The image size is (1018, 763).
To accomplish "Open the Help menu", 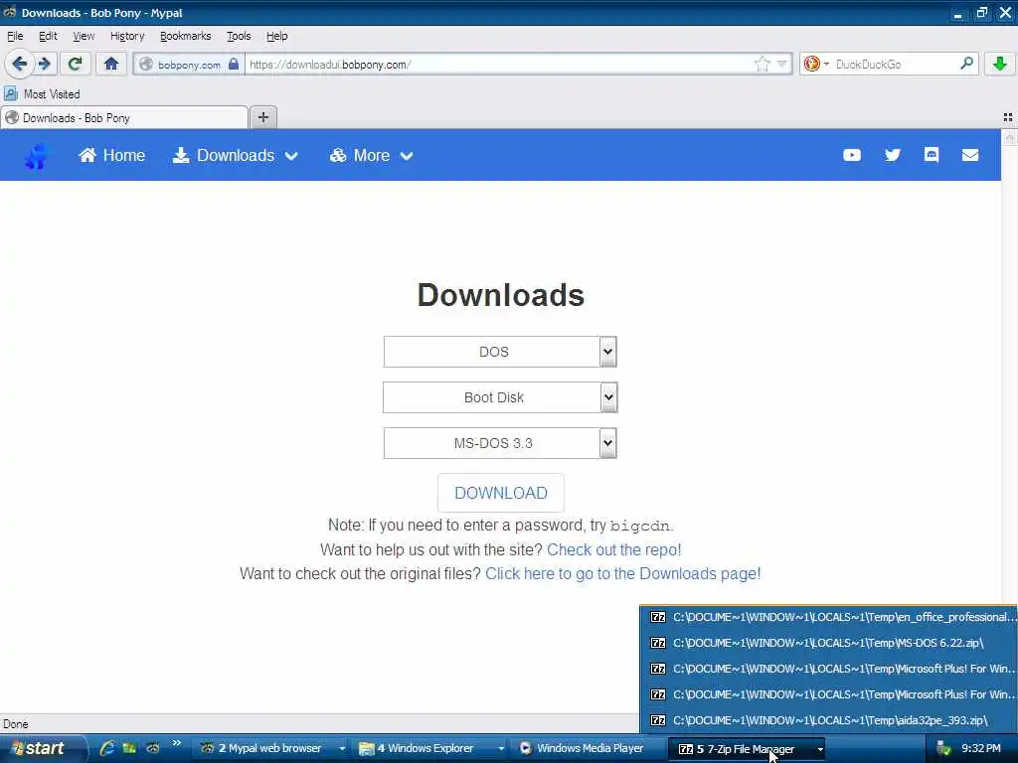I will coord(276,36).
